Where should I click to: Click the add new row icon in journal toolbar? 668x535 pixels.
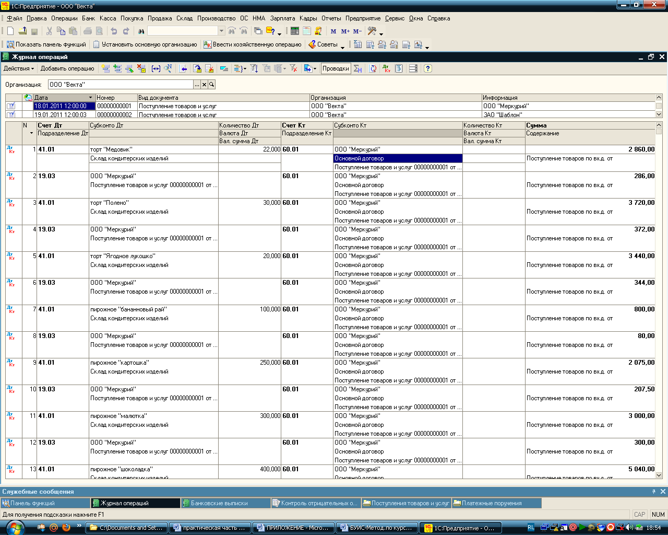(x=105, y=68)
